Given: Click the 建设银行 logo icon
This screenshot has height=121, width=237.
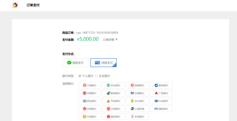Looking at the screenshot, I should click(x=156, y=85).
